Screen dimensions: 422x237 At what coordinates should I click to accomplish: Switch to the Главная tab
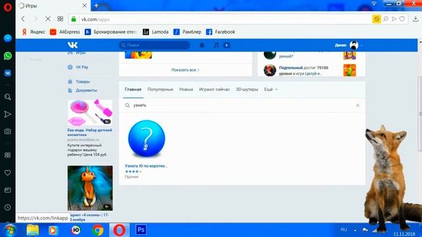click(x=133, y=90)
